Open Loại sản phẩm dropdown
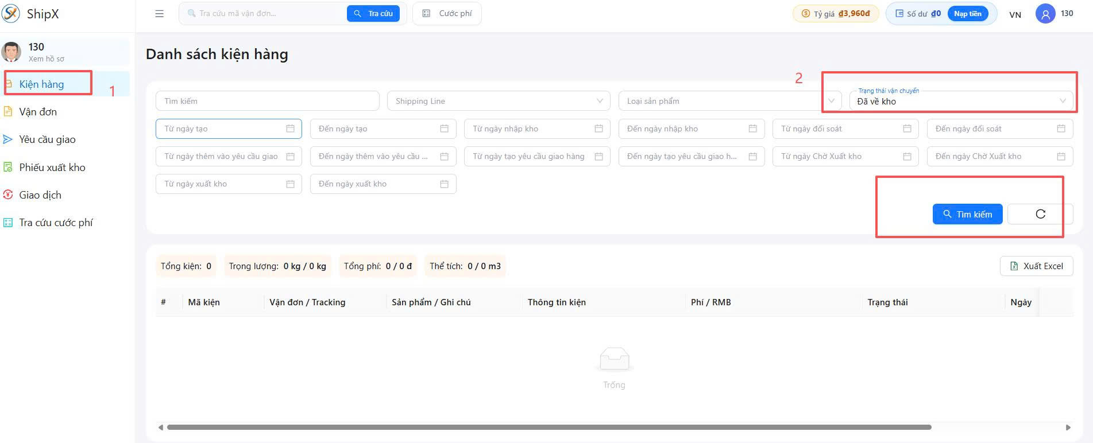The width and height of the screenshot is (1093, 443). coord(730,101)
